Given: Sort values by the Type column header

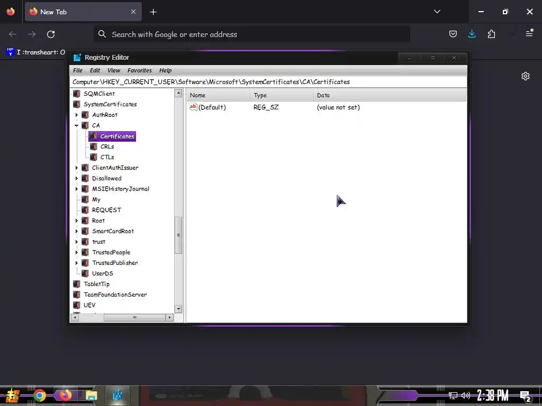Looking at the screenshot, I should tap(282, 95).
